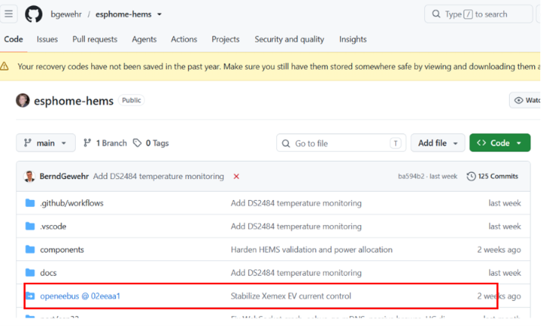Screen dimensions: 541x326
Task: Open the Projects tab
Action: (x=225, y=39)
